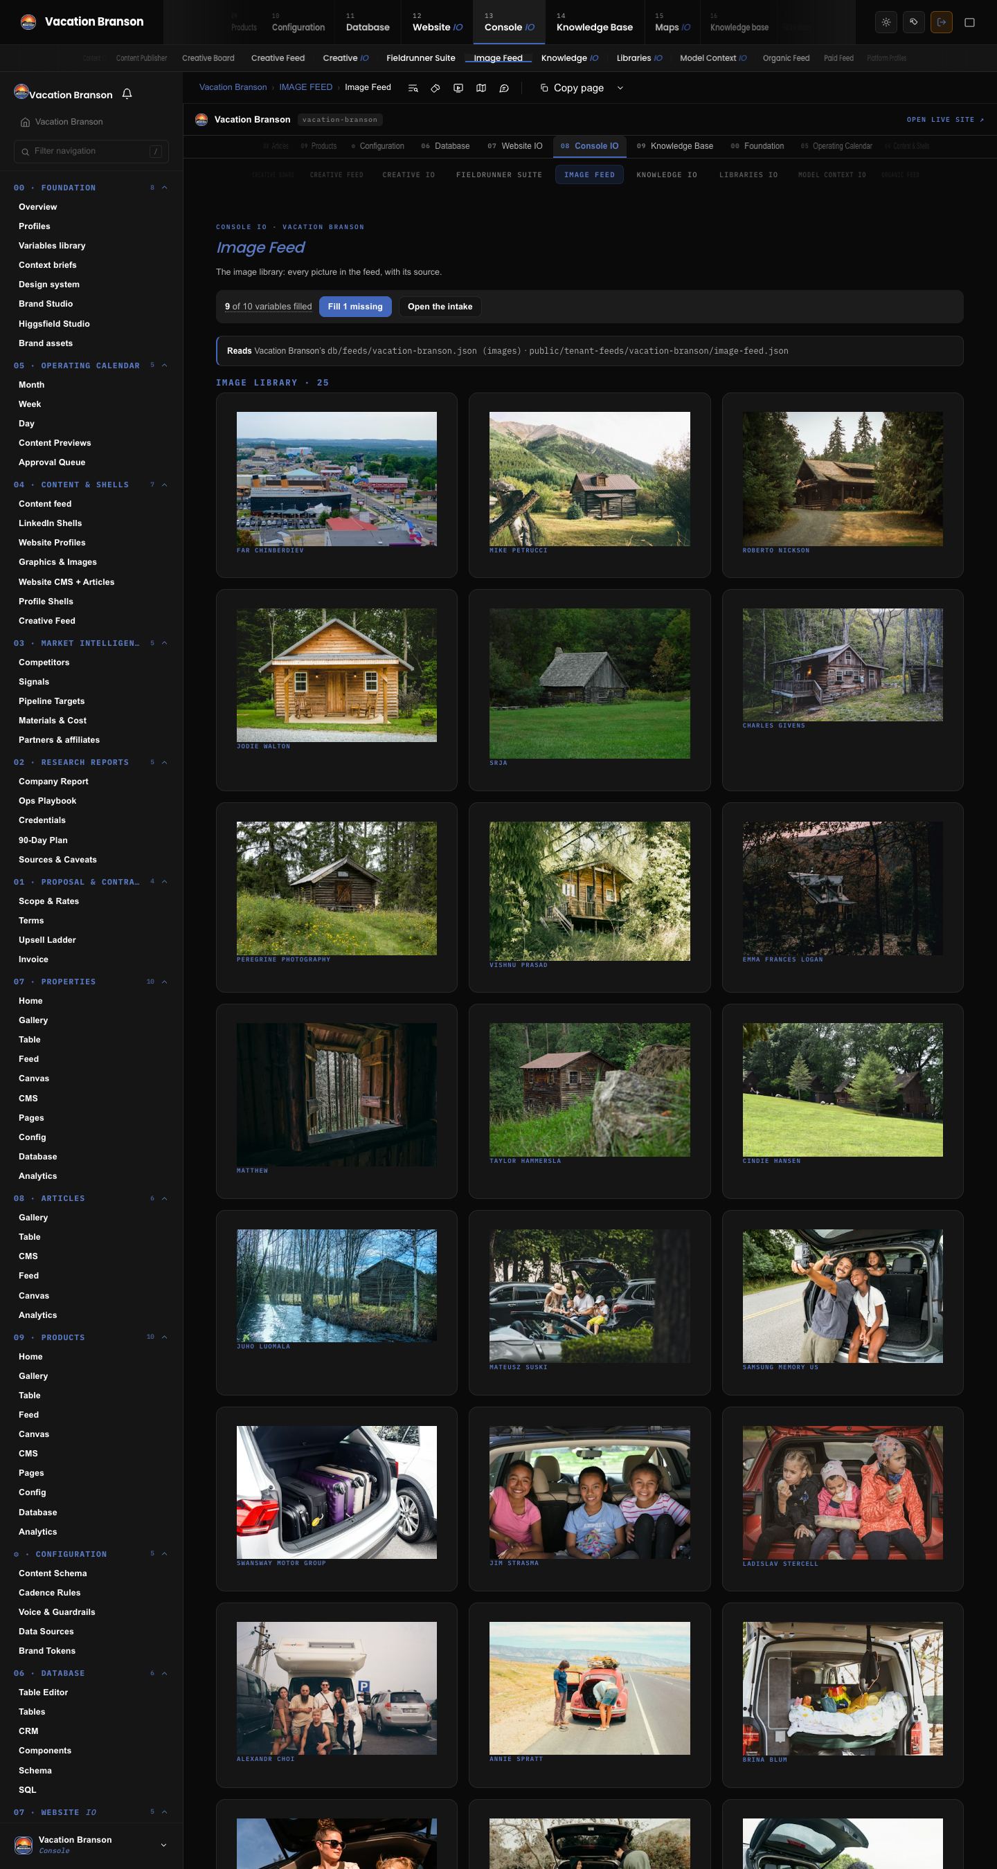
Task: Open the Copy page dropdown arrow
Action: point(620,88)
